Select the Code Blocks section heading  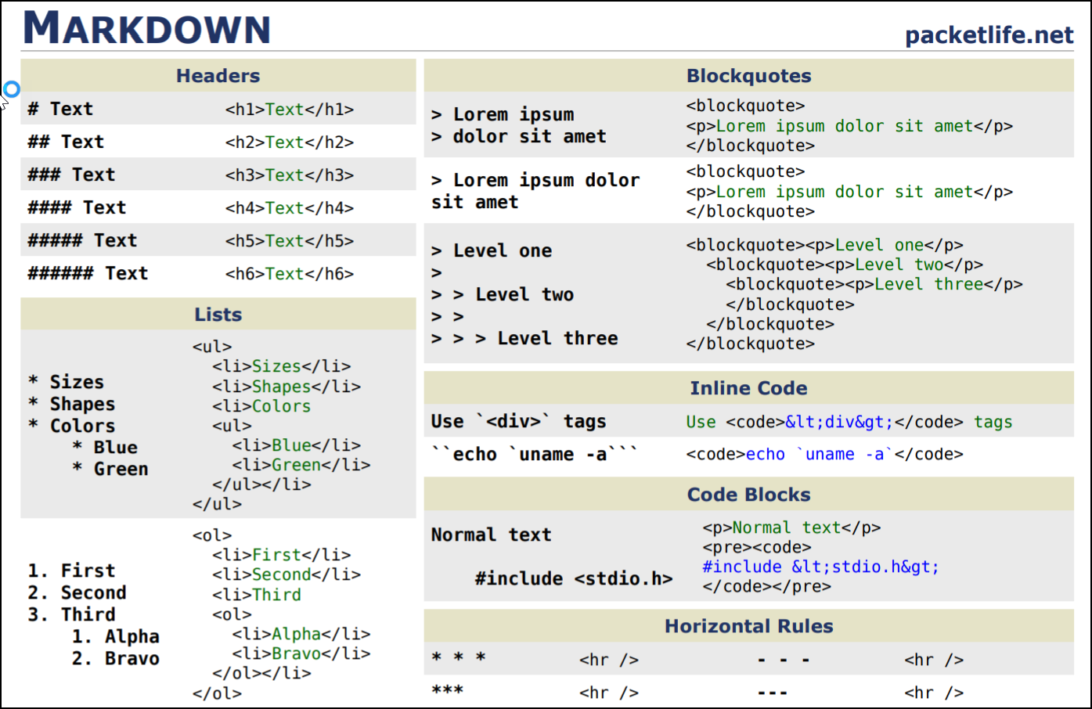[748, 495]
